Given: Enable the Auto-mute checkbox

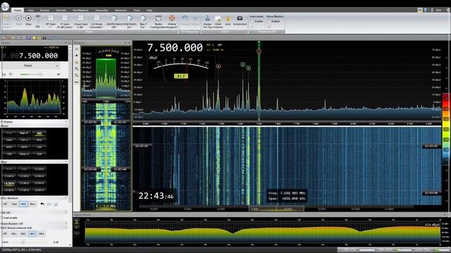Looking at the screenshot, I should [252, 21].
